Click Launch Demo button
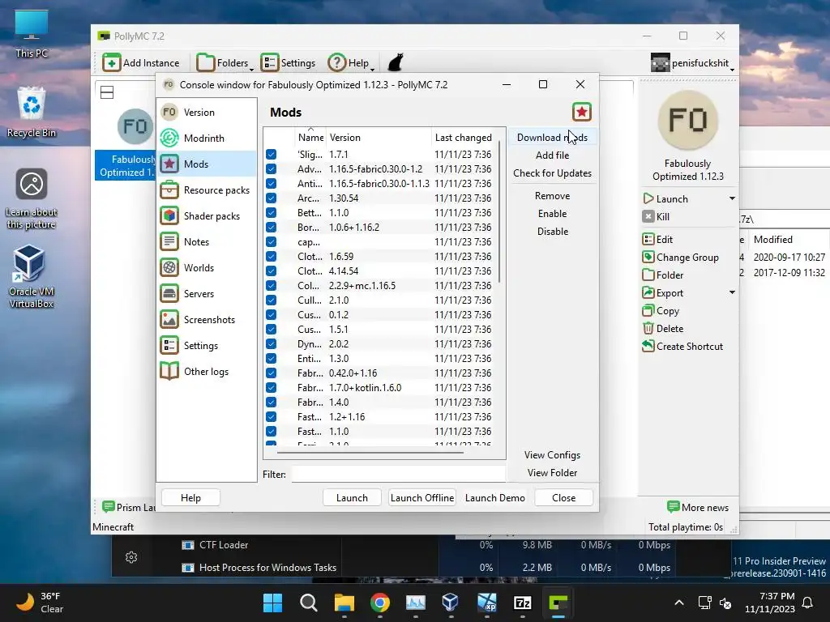 [495, 498]
